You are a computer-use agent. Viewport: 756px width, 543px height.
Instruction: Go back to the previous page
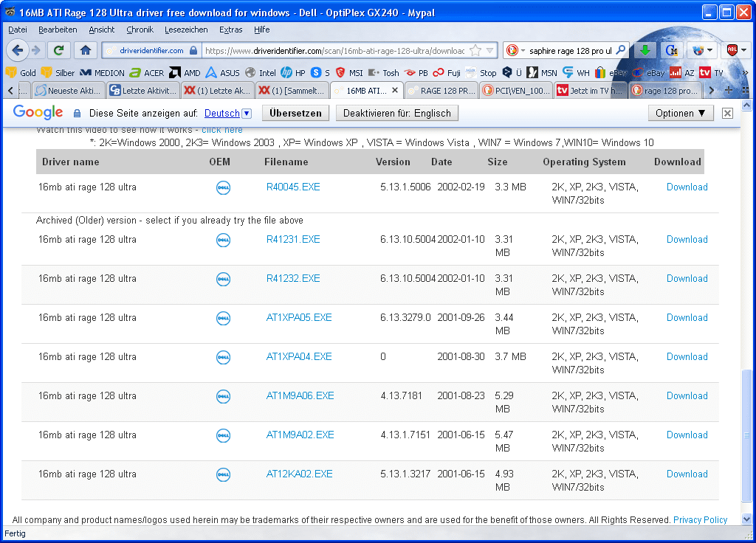18,50
